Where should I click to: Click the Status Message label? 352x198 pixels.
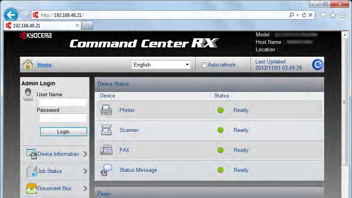[x=138, y=170]
